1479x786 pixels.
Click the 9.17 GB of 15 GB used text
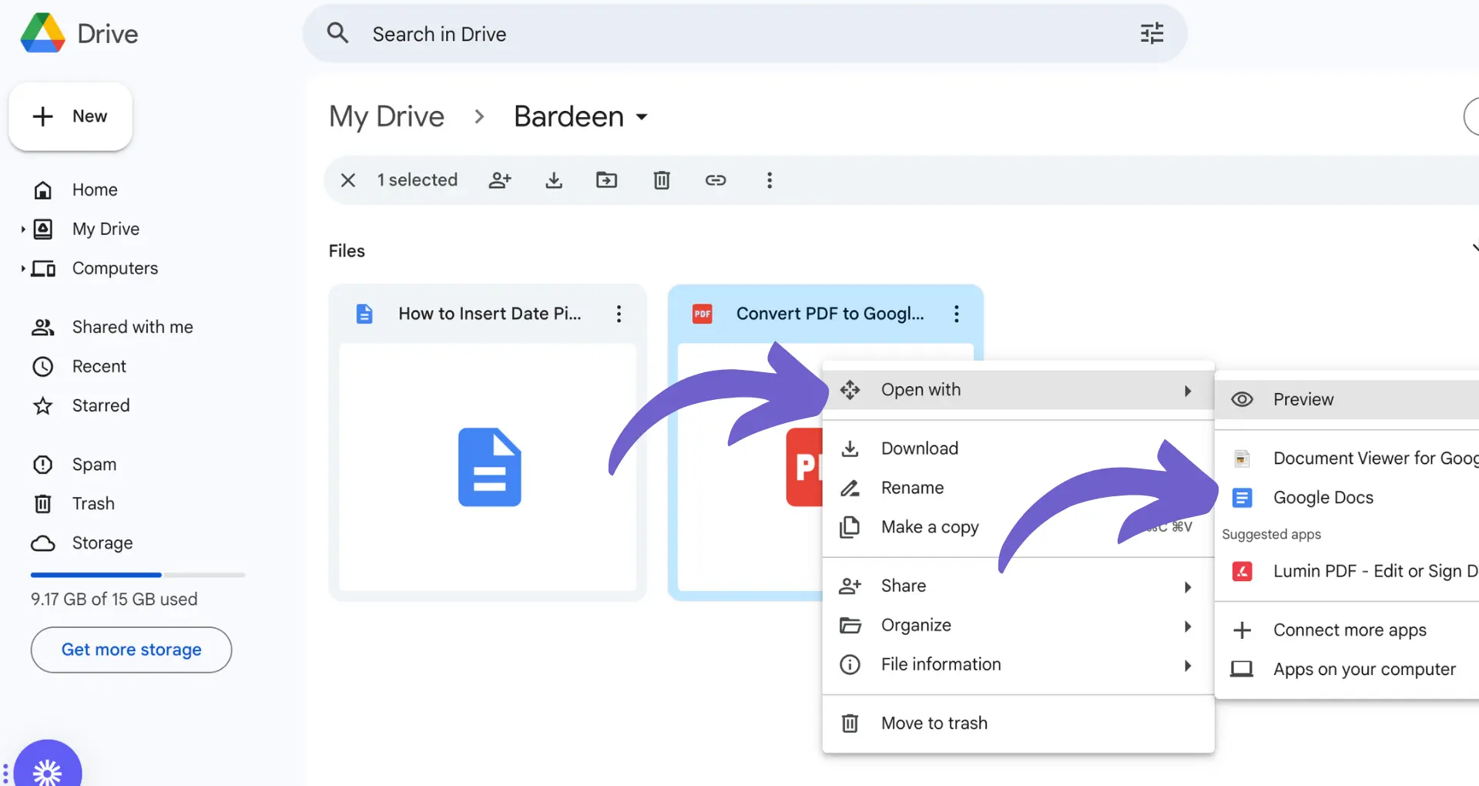[114, 600]
